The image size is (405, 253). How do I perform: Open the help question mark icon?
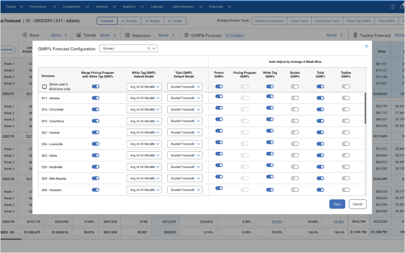pos(392,7)
